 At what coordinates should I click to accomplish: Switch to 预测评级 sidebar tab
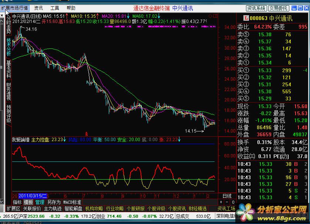[x=9, y=114]
